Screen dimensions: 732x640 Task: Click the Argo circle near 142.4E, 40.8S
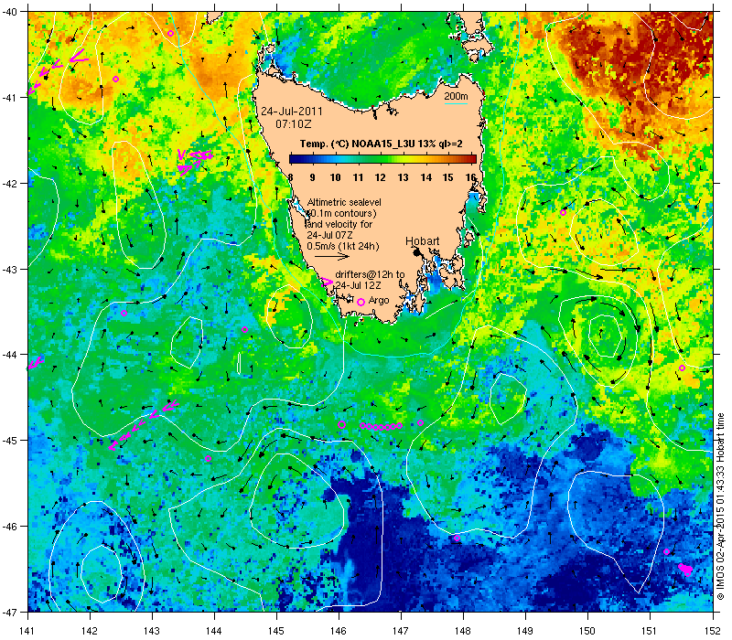[x=116, y=79]
